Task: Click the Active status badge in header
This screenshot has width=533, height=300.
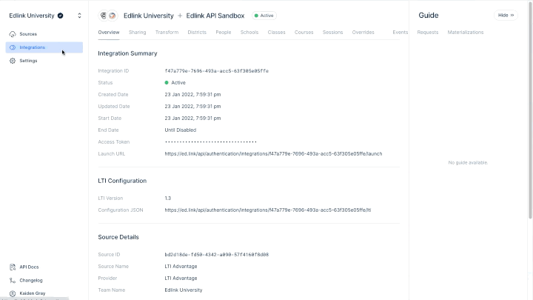Action: tap(264, 16)
